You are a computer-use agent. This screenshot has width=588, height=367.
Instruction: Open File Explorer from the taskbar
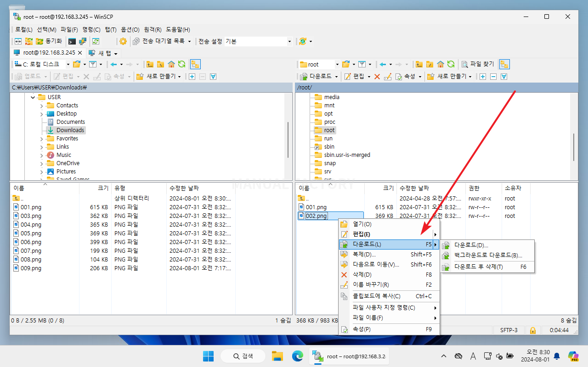(277, 356)
